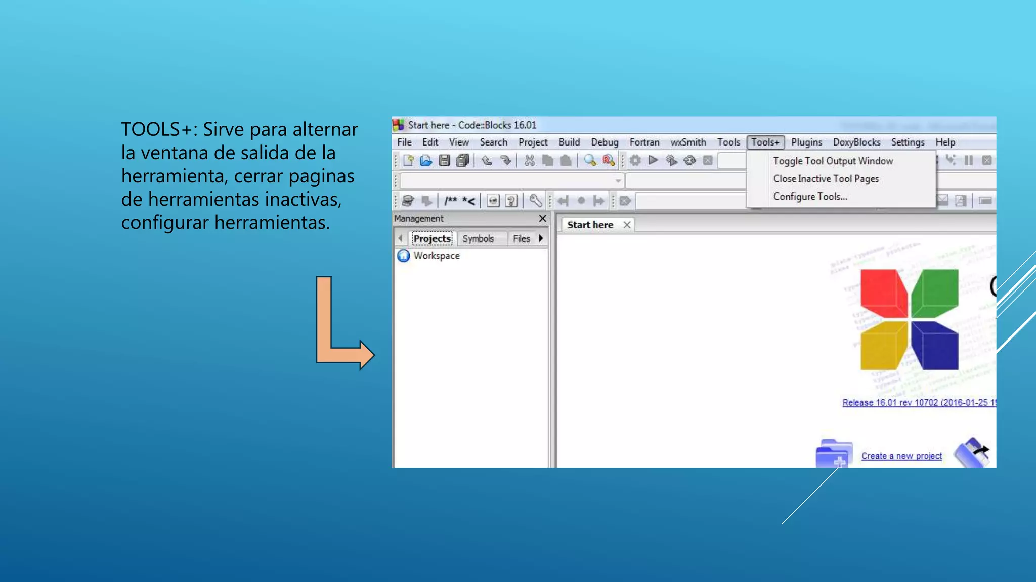Click the Jump forward arrow icon
The height and width of the screenshot is (582, 1036).
pos(599,201)
